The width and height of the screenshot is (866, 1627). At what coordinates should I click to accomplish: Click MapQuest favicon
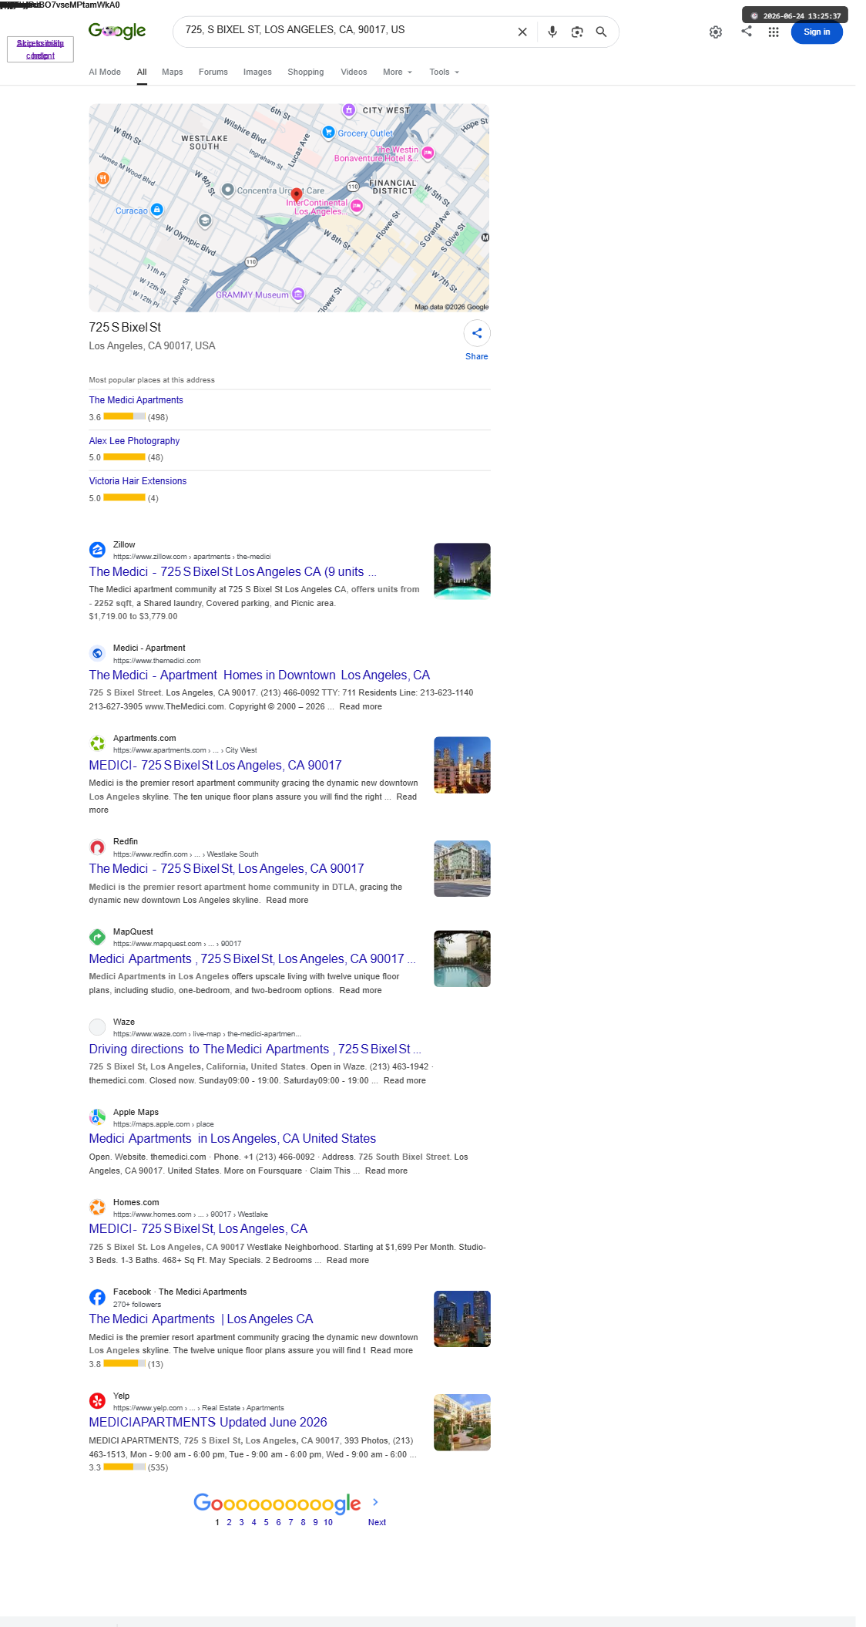click(97, 937)
